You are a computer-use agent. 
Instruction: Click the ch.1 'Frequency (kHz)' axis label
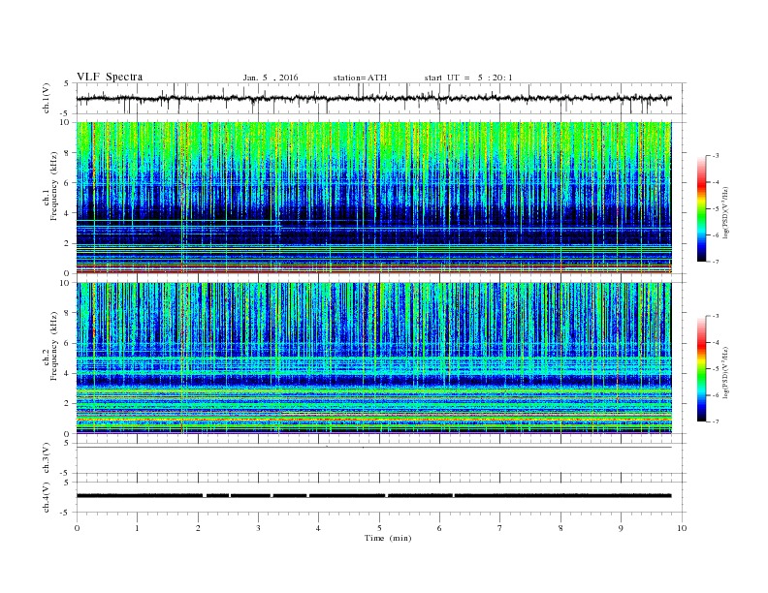(54, 186)
